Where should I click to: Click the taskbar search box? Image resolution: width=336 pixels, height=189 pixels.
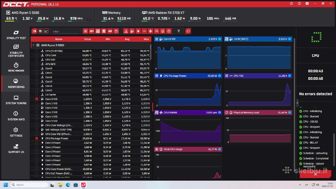pos(29,185)
